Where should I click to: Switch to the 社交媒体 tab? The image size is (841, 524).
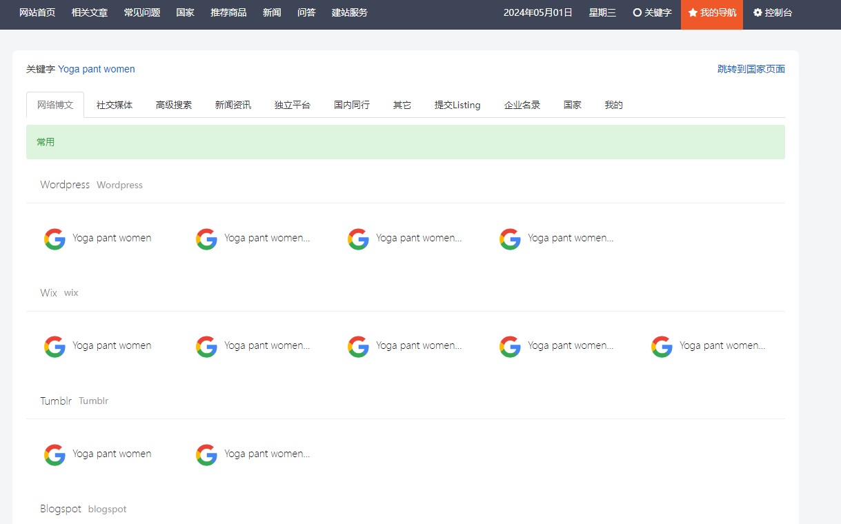click(115, 105)
